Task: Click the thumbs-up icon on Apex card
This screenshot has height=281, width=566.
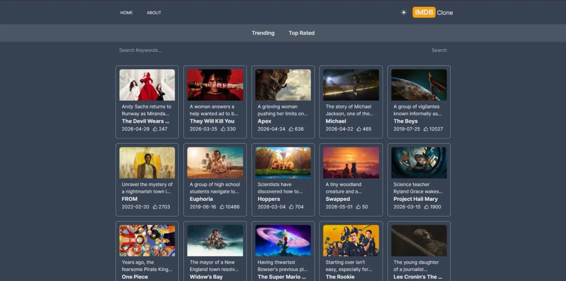Action: [291, 129]
